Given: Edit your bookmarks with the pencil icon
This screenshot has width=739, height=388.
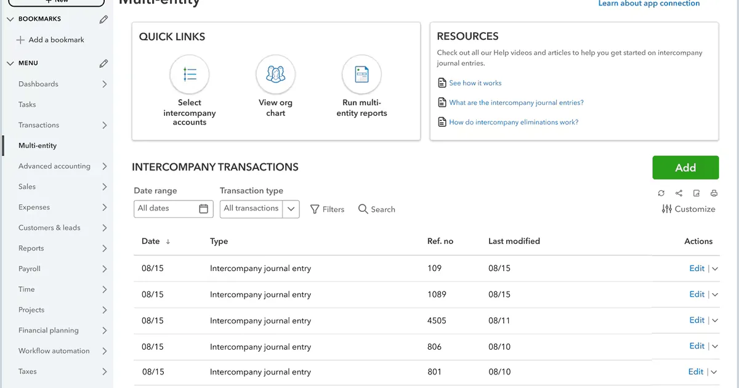Looking at the screenshot, I should click(x=103, y=18).
